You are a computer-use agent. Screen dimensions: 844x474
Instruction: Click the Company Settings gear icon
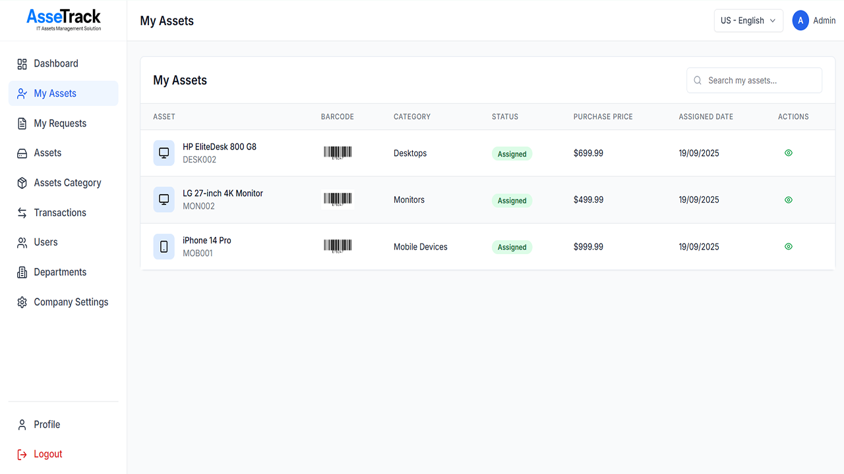[22, 302]
